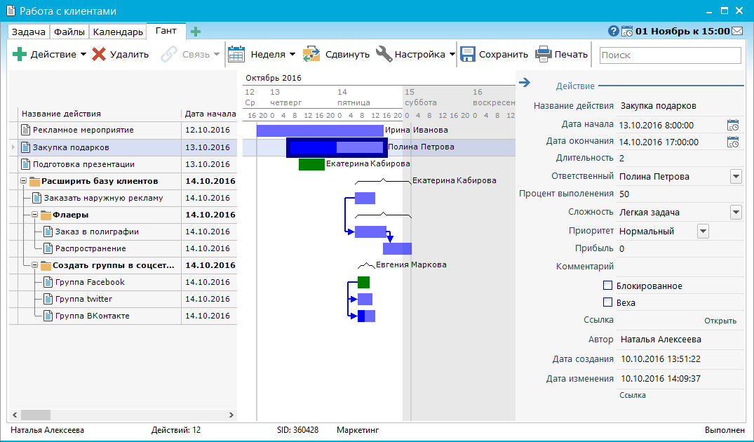Open date picker for Дата окончания
This screenshot has height=442, width=754.
tap(733, 142)
